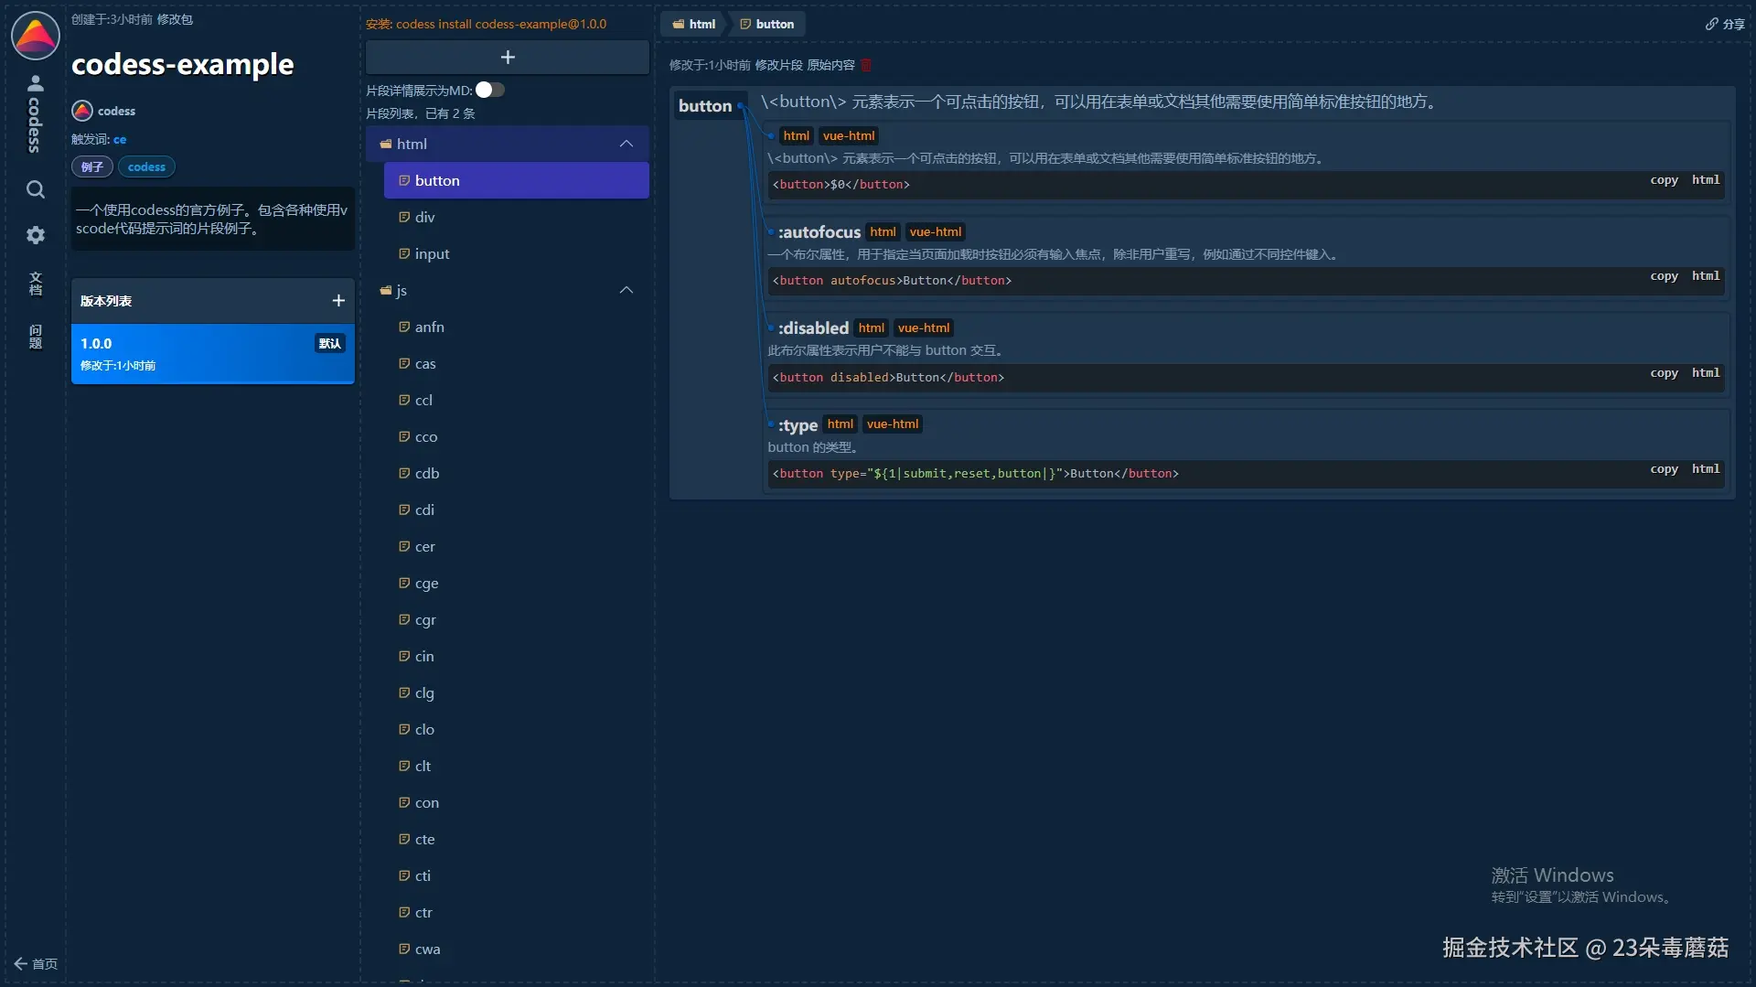Add a new version with plus icon
Screen dimensions: 1756x987
(x=338, y=301)
